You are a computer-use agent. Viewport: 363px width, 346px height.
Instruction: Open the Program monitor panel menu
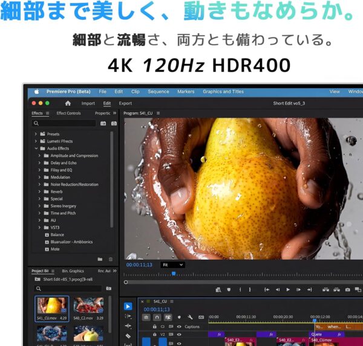(158, 114)
